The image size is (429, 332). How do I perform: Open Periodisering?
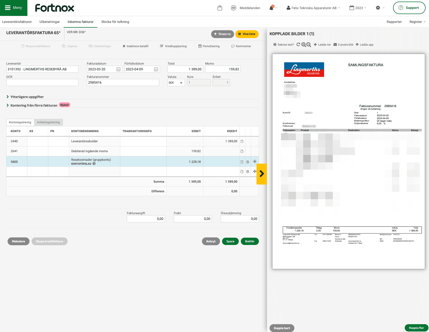pyautogui.click(x=209, y=46)
